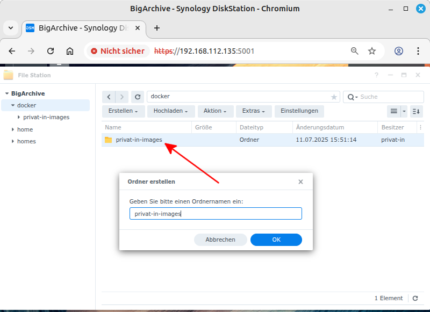Switch list view mode icon
Viewport: 430px width, 312px height.
click(x=394, y=111)
